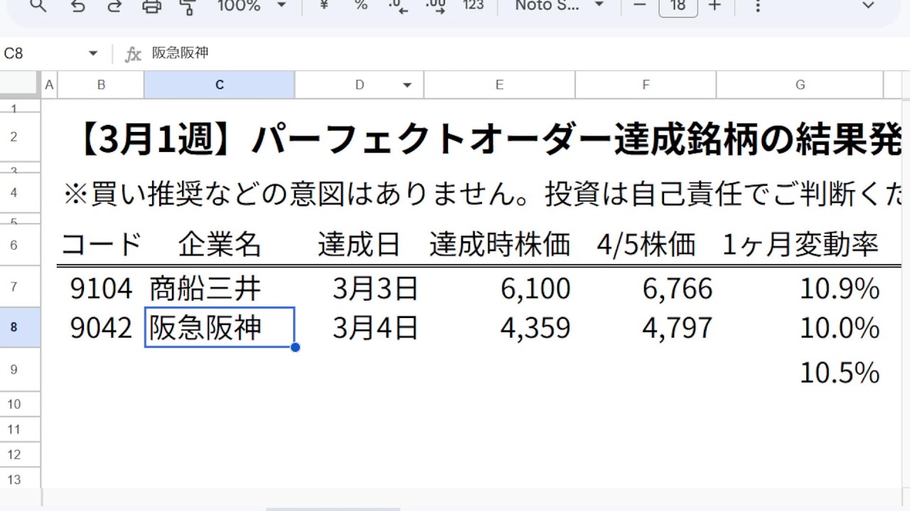
Task: Format as percent
Action: 361,6
